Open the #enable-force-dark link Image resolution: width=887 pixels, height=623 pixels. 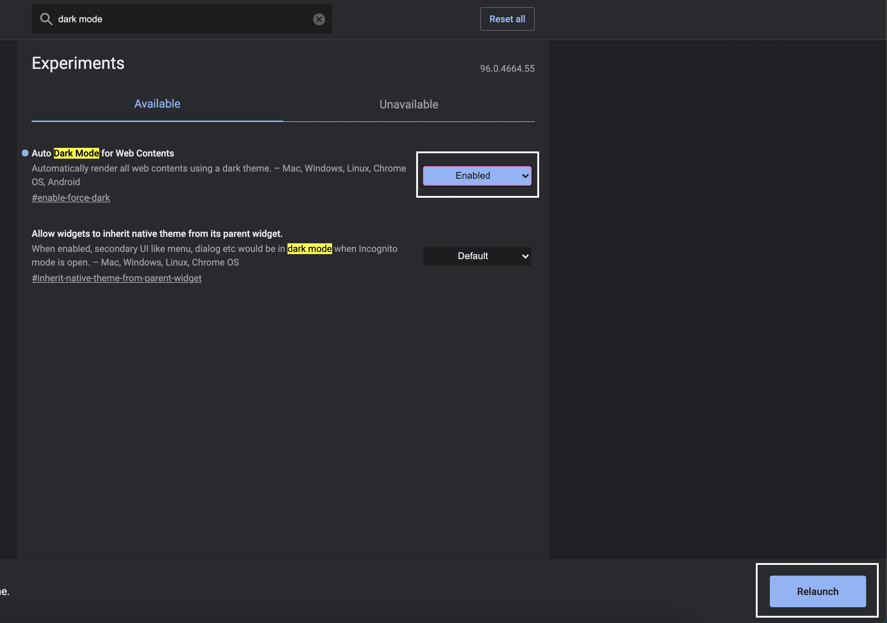(x=71, y=198)
